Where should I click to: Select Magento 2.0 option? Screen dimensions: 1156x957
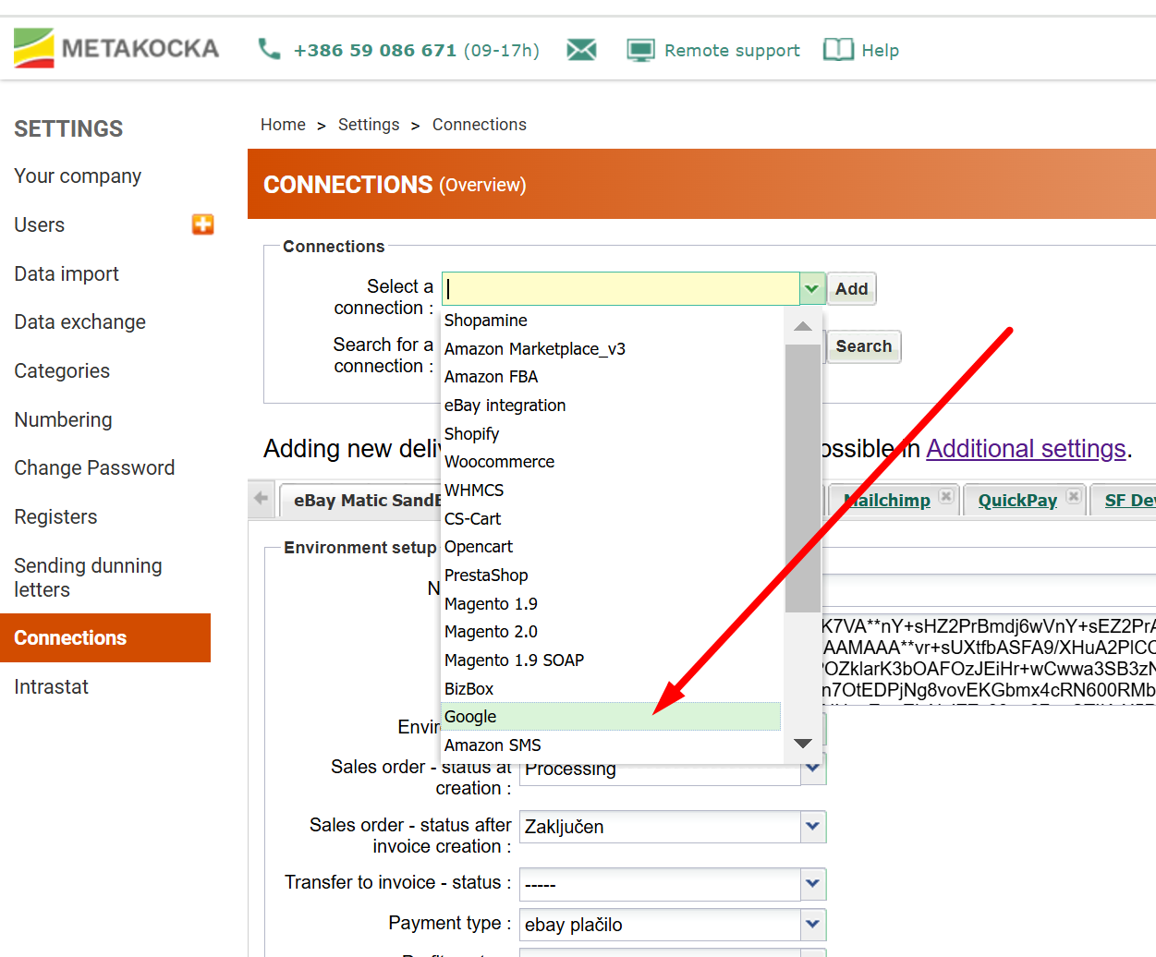tap(612, 632)
